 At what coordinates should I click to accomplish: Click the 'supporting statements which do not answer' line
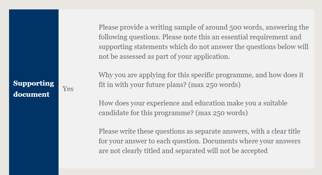coord(204,47)
